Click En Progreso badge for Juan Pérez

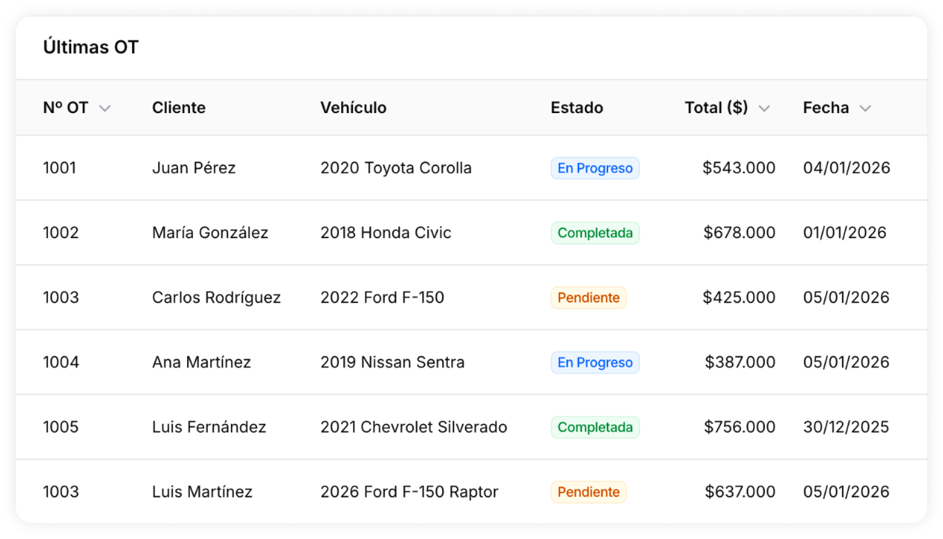[x=595, y=168]
